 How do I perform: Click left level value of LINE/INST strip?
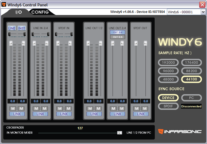(12, 101)
